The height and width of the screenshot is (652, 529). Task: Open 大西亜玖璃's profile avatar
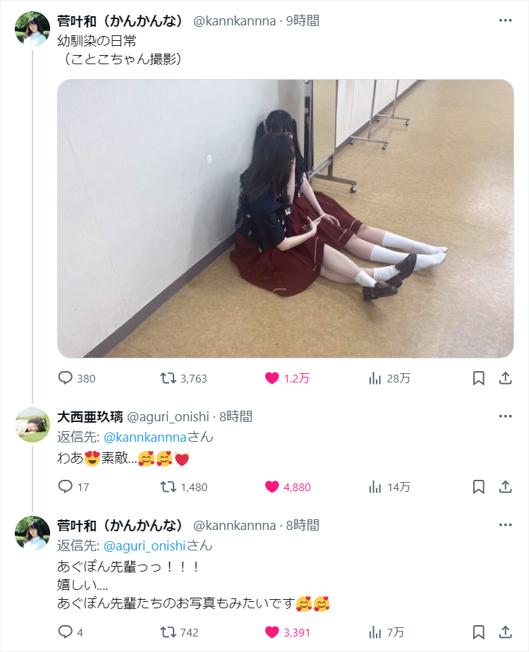coord(32,425)
